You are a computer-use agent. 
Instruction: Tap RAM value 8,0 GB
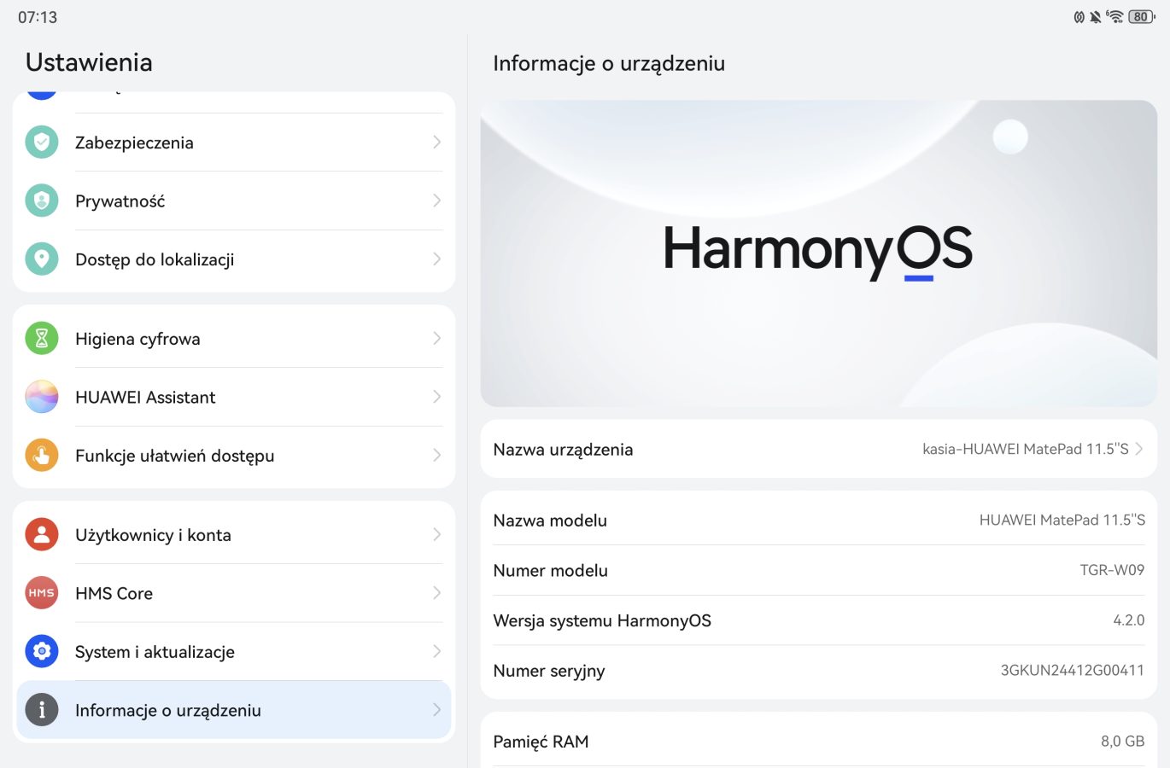point(1123,742)
